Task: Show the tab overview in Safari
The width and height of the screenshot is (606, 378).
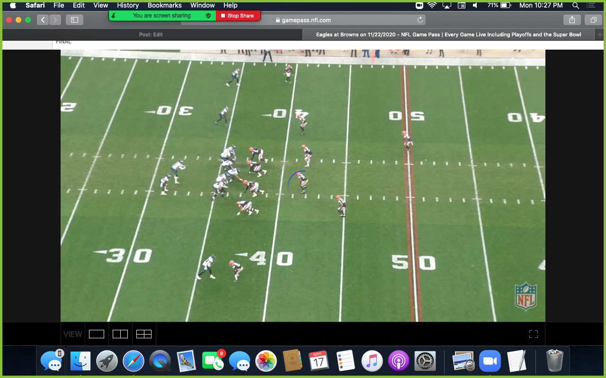Action: pyautogui.click(x=593, y=19)
